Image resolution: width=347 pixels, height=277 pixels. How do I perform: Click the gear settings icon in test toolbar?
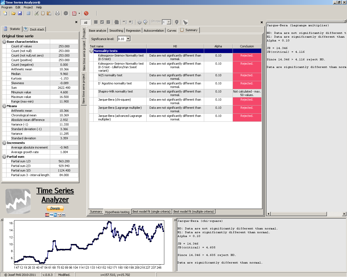click(139, 22)
